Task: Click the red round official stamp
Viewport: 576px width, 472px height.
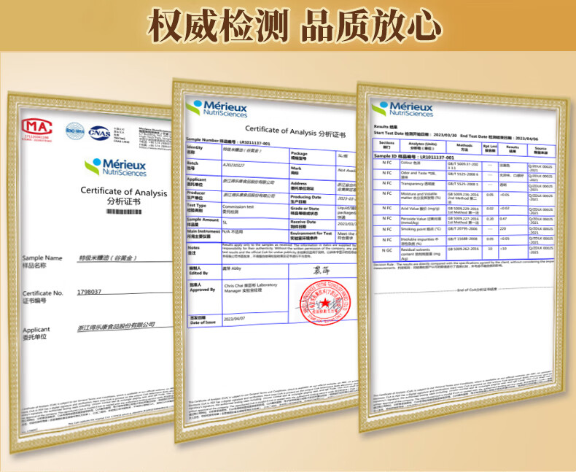Action: tap(324, 302)
